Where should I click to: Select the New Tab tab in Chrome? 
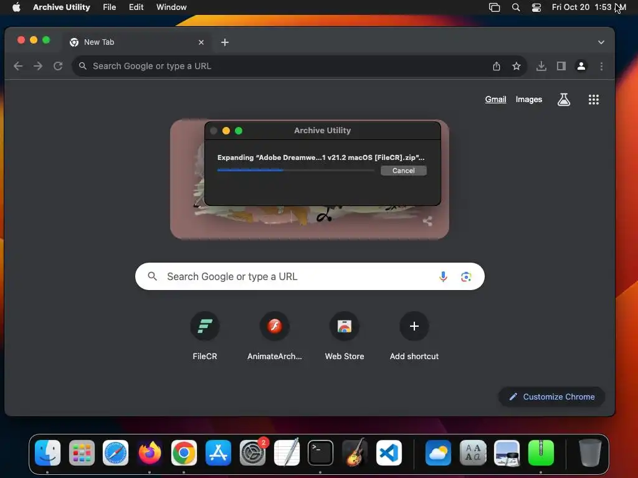click(135, 42)
